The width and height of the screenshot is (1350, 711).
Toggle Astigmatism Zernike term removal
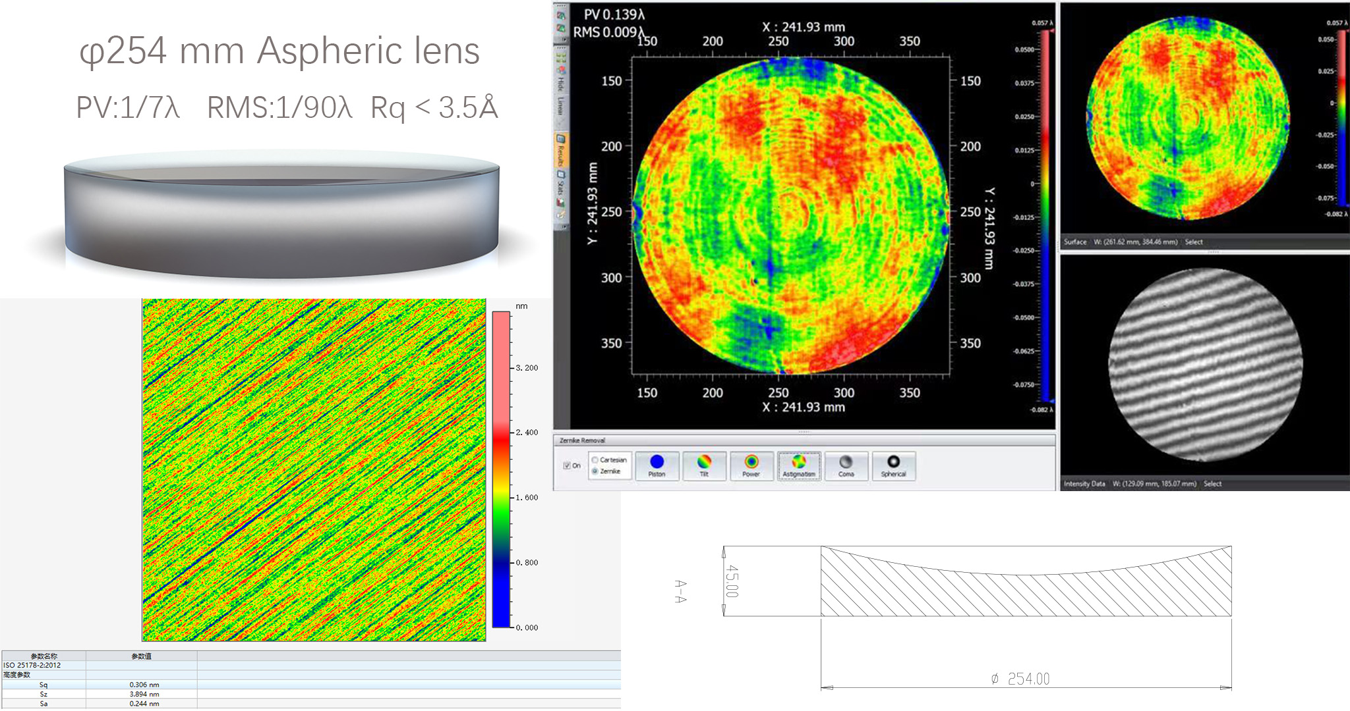tap(799, 465)
